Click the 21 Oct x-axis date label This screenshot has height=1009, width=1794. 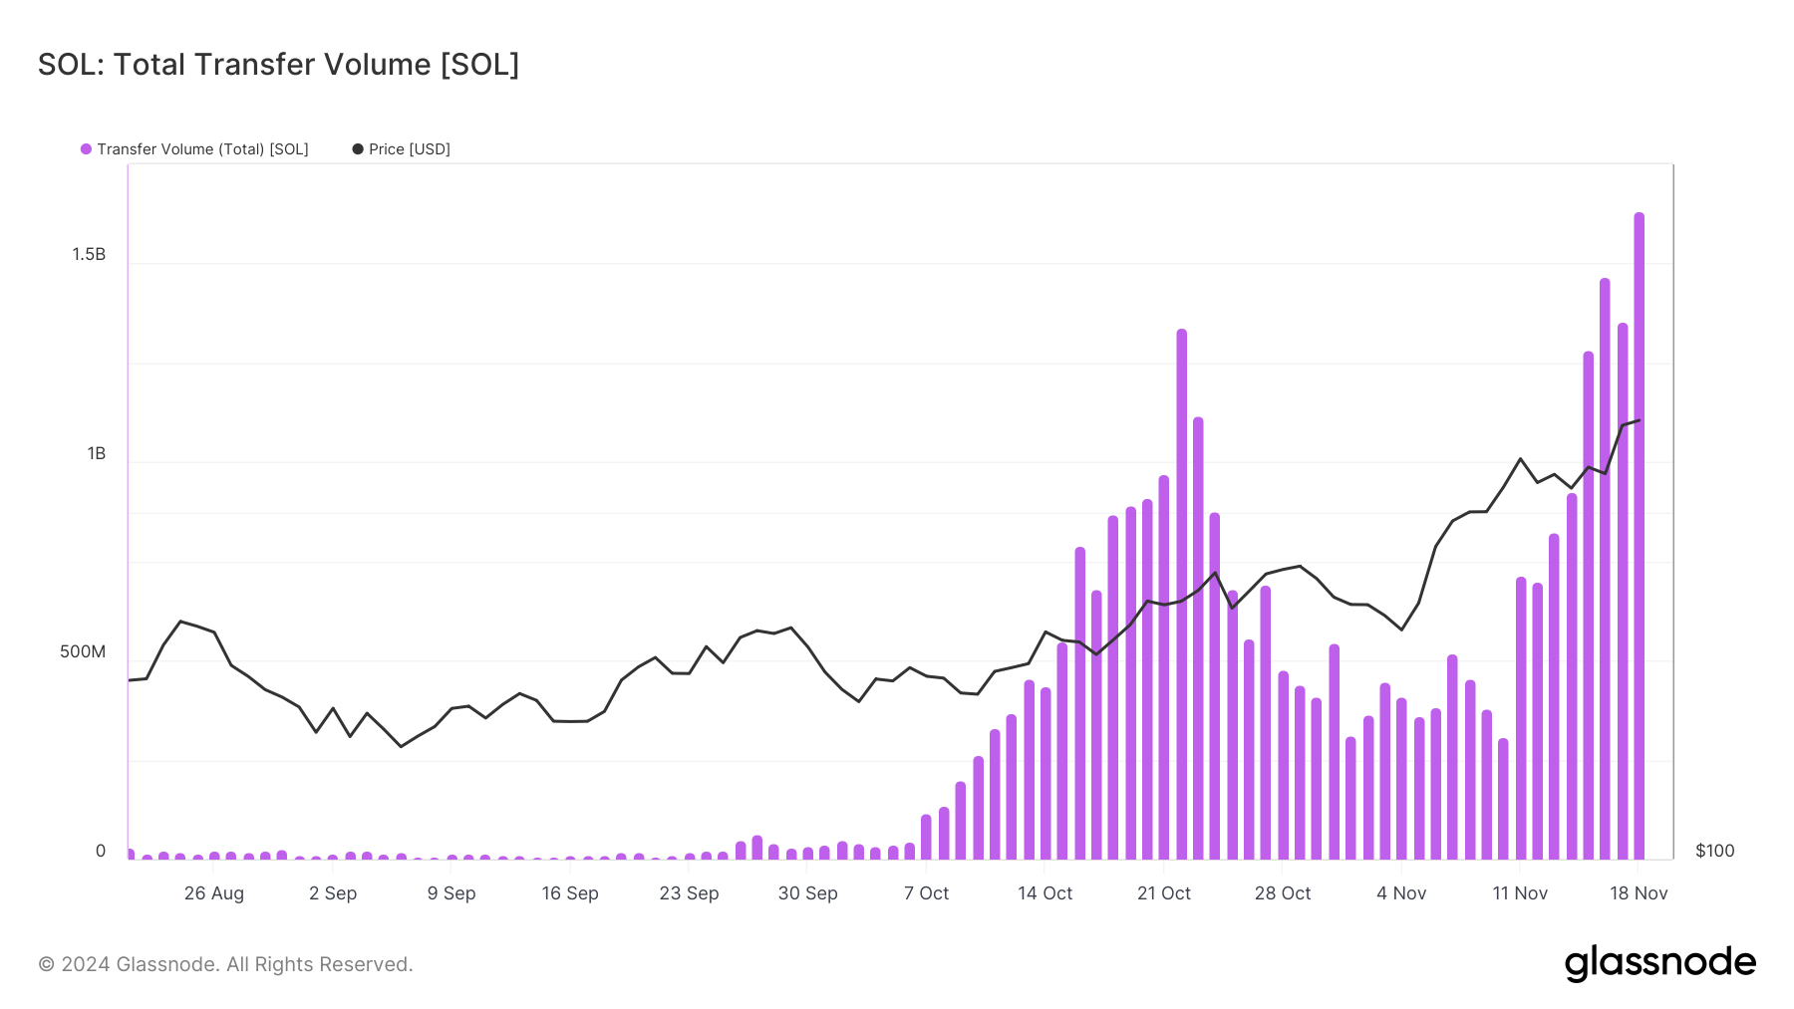tap(1163, 893)
